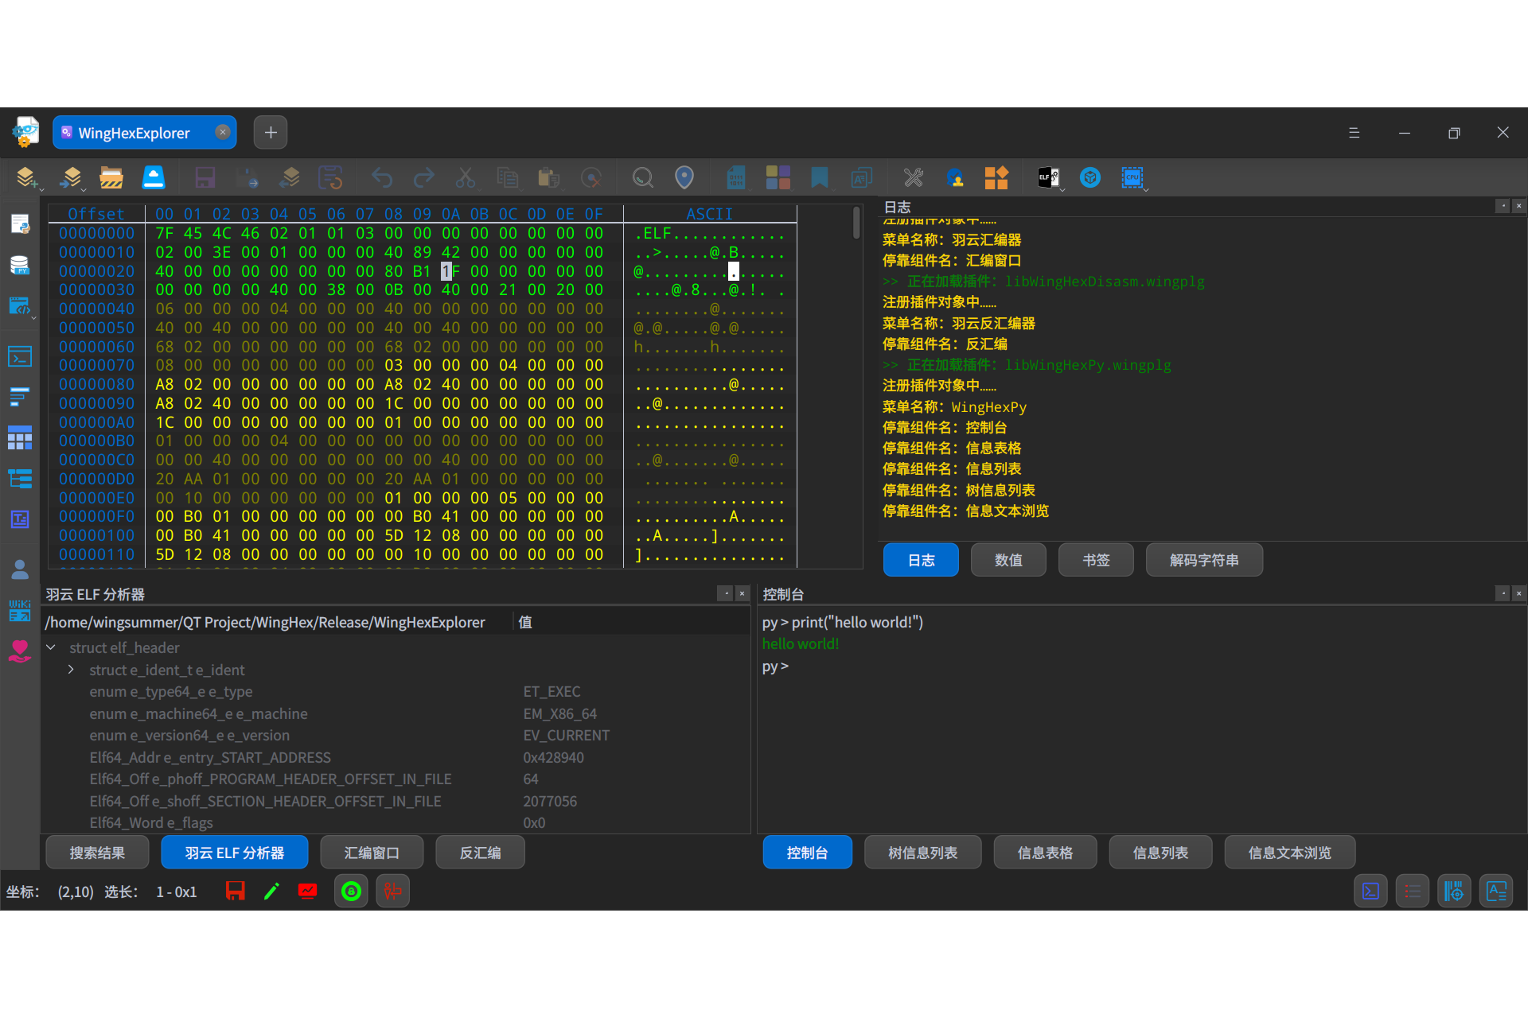Toggle the red save status indicator
The image size is (1528, 1018).
(236, 892)
